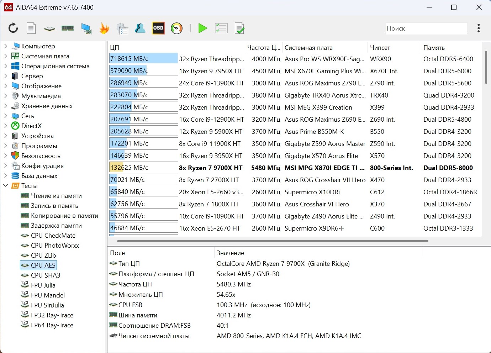Start benchmark with green play button
The image size is (491, 353).
click(202, 28)
